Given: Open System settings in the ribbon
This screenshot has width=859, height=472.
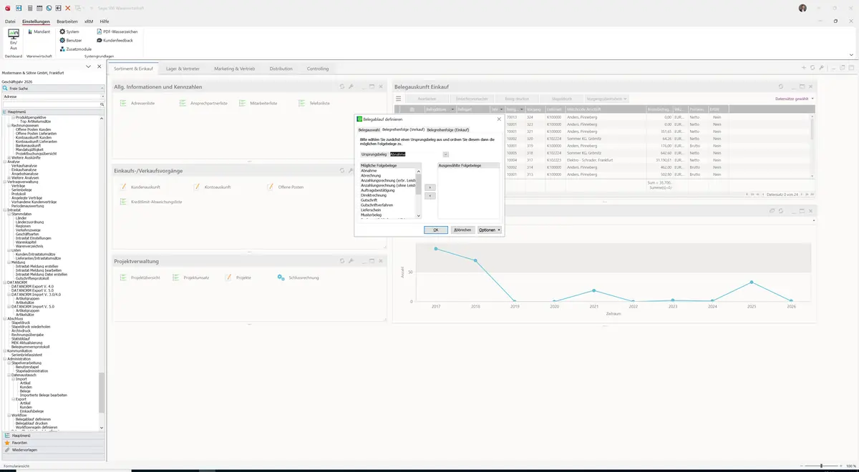Looking at the screenshot, I should pyautogui.click(x=69, y=31).
